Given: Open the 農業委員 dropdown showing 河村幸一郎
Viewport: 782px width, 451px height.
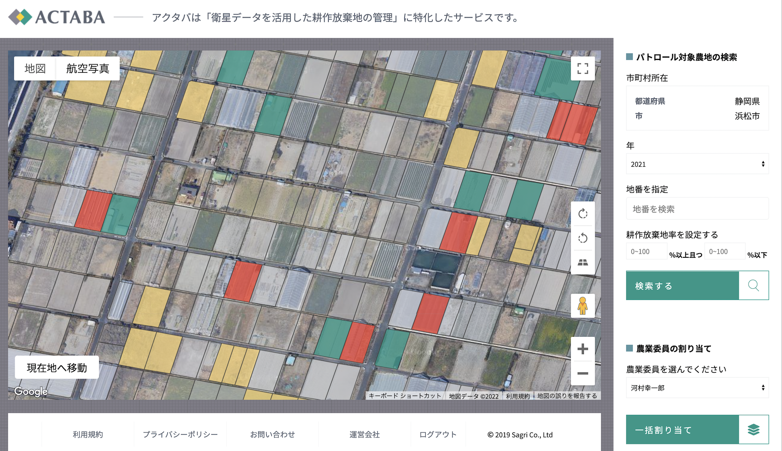Looking at the screenshot, I should point(697,388).
